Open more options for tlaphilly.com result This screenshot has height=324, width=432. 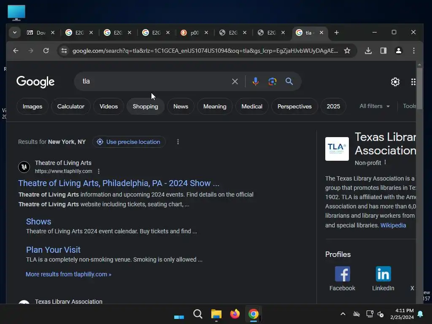(x=99, y=171)
